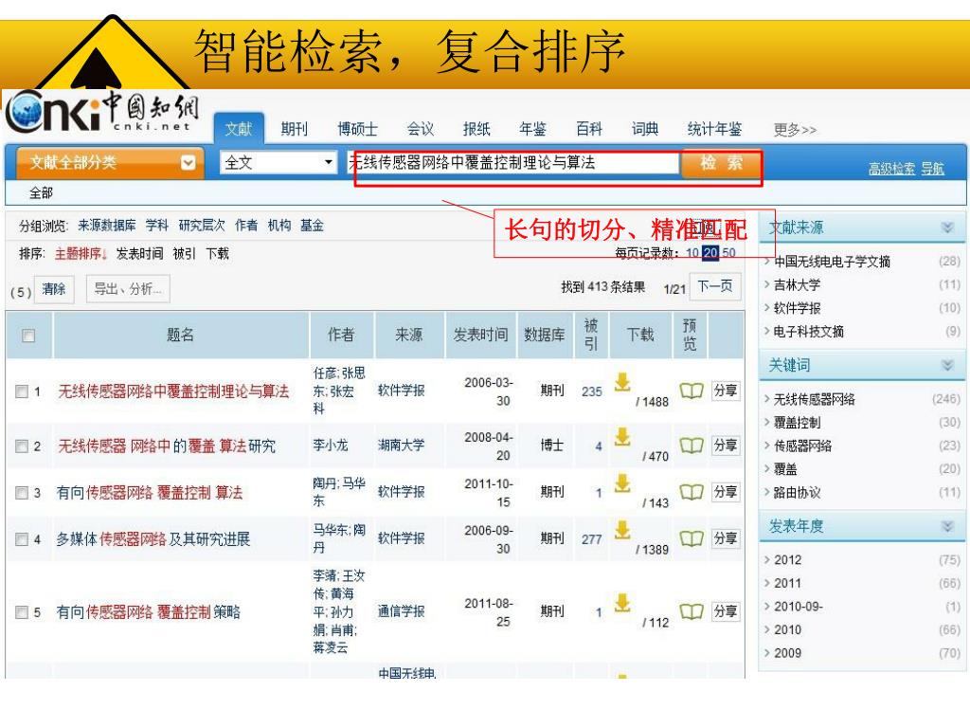The width and height of the screenshot is (970, 728).
Task: Expand the 文献全部分类 dropdown
Action: click(188, 163)
